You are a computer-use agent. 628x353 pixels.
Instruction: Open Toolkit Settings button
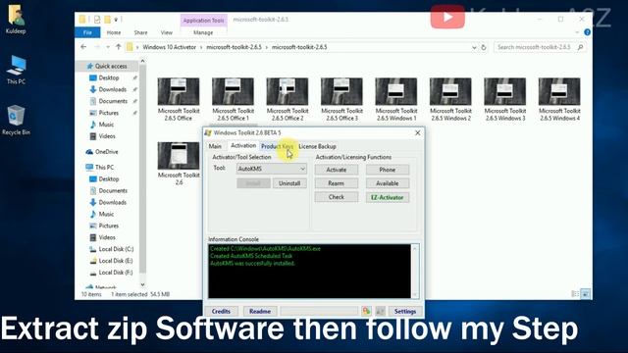[405, 311]
